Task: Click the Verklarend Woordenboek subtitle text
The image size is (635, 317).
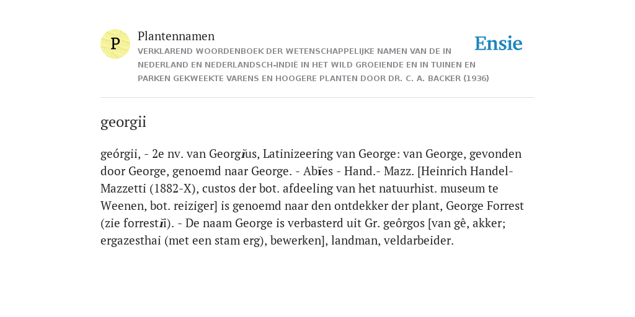Action: (x=313, y=64)
